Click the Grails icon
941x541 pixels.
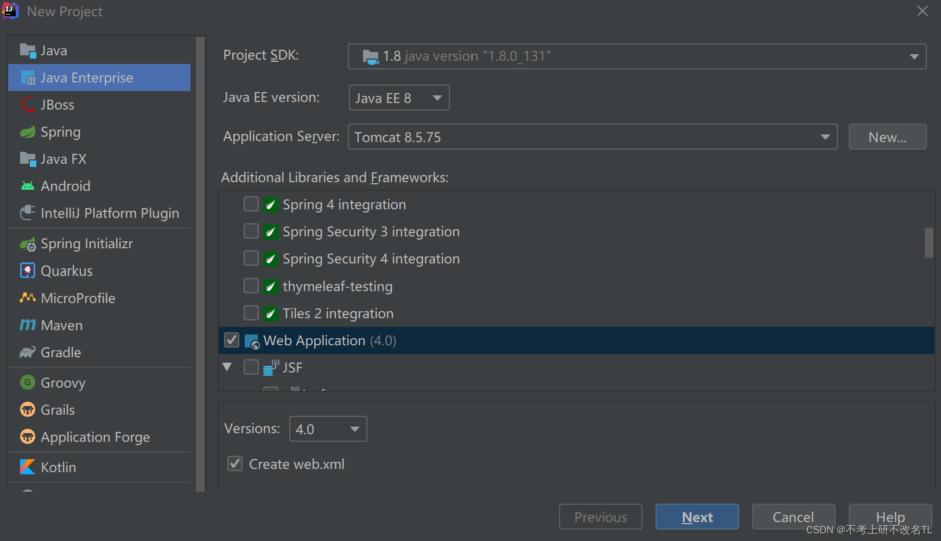point(28,410)
